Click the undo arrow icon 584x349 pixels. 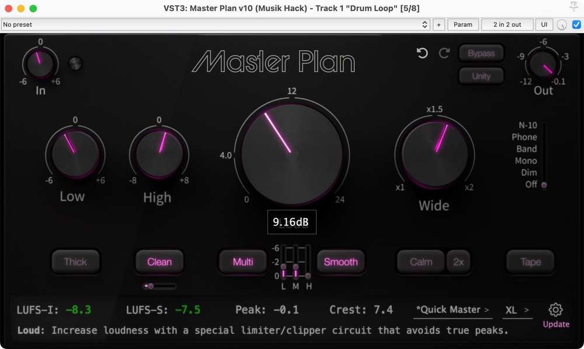click(x=422, y=53)
